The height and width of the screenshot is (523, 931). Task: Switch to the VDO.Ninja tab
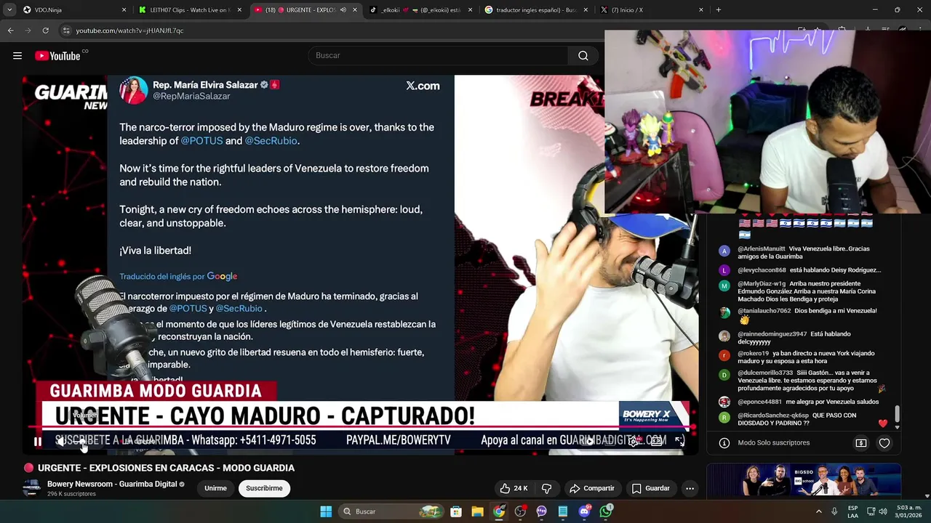click(73, 9)
